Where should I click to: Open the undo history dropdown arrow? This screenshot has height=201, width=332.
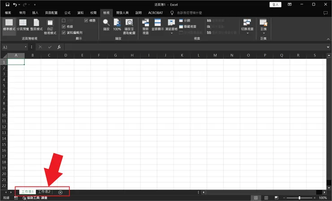point(19,4)
